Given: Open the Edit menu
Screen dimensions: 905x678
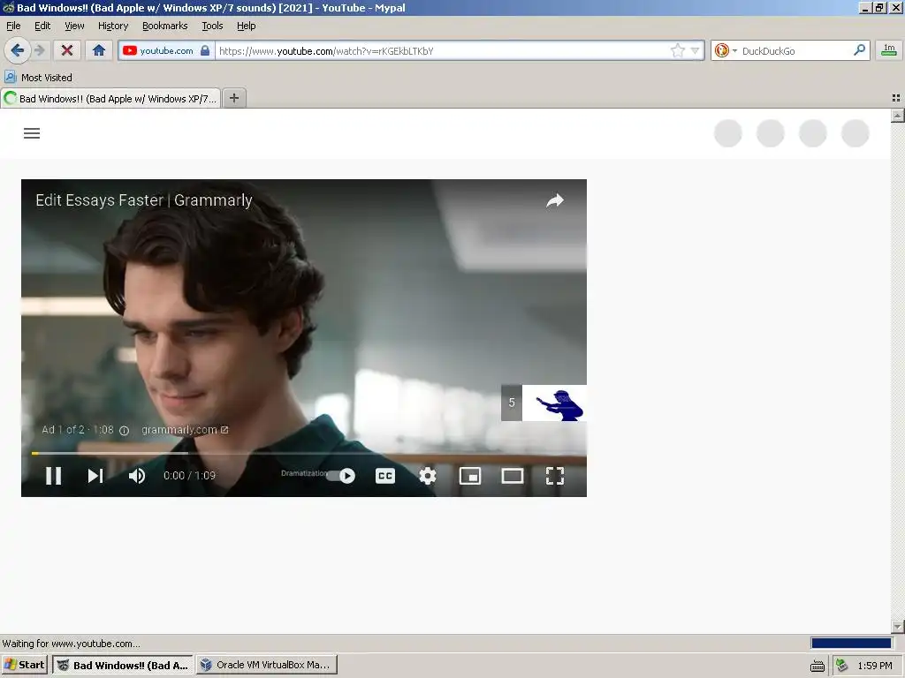Looking at the screenshot, I should 42,26.
